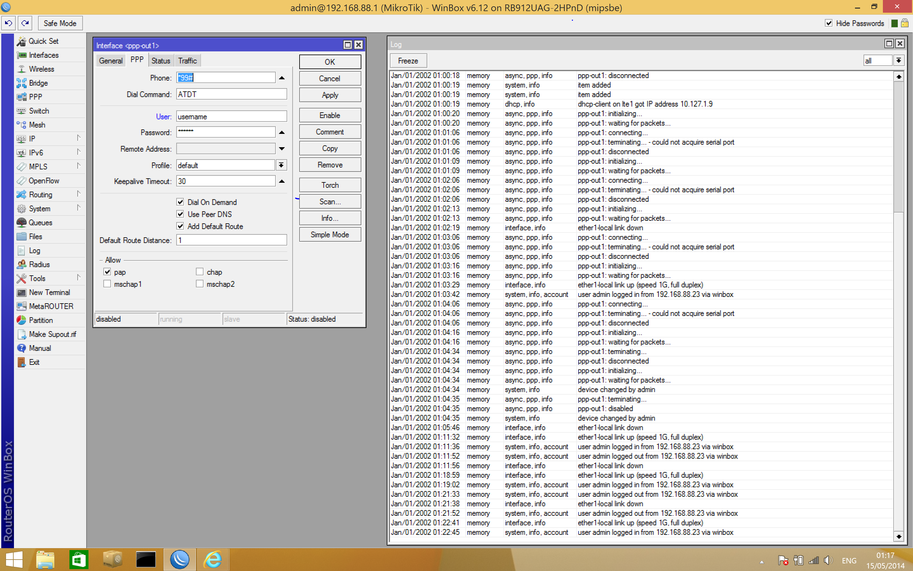Click the Log scrollbar up arrow
The width and height of the screenshot is (913, 571).
click(x=899, y=77)
